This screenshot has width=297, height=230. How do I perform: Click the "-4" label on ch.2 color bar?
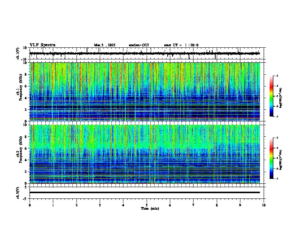(276, 148)
